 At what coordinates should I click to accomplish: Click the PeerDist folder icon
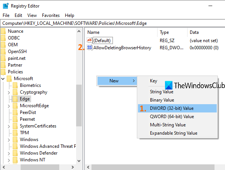click(x=15, y=112)
